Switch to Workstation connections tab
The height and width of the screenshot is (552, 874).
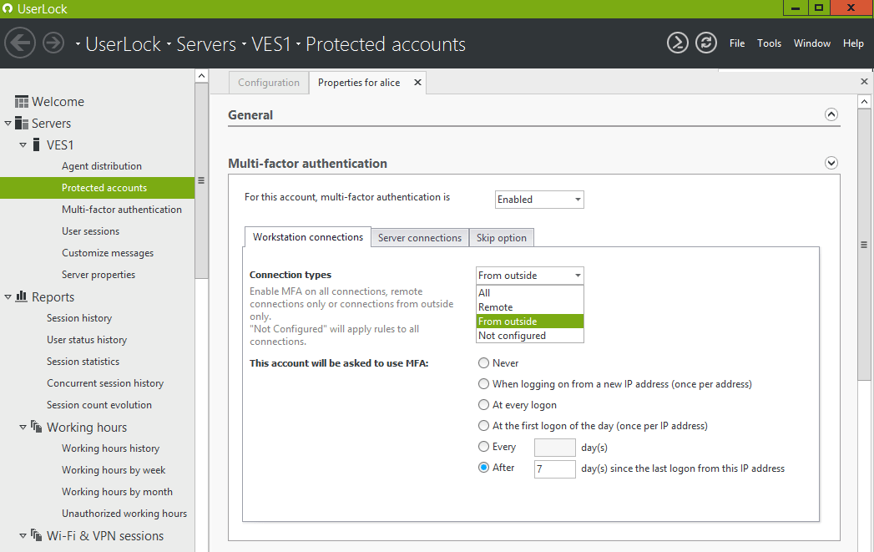click(x=308, y=237)
